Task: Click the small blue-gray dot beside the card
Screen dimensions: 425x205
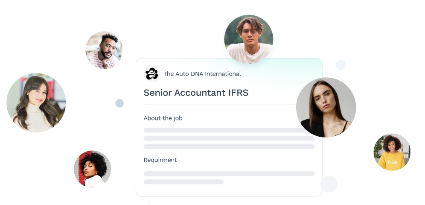Action: click(x=119, y=103)
